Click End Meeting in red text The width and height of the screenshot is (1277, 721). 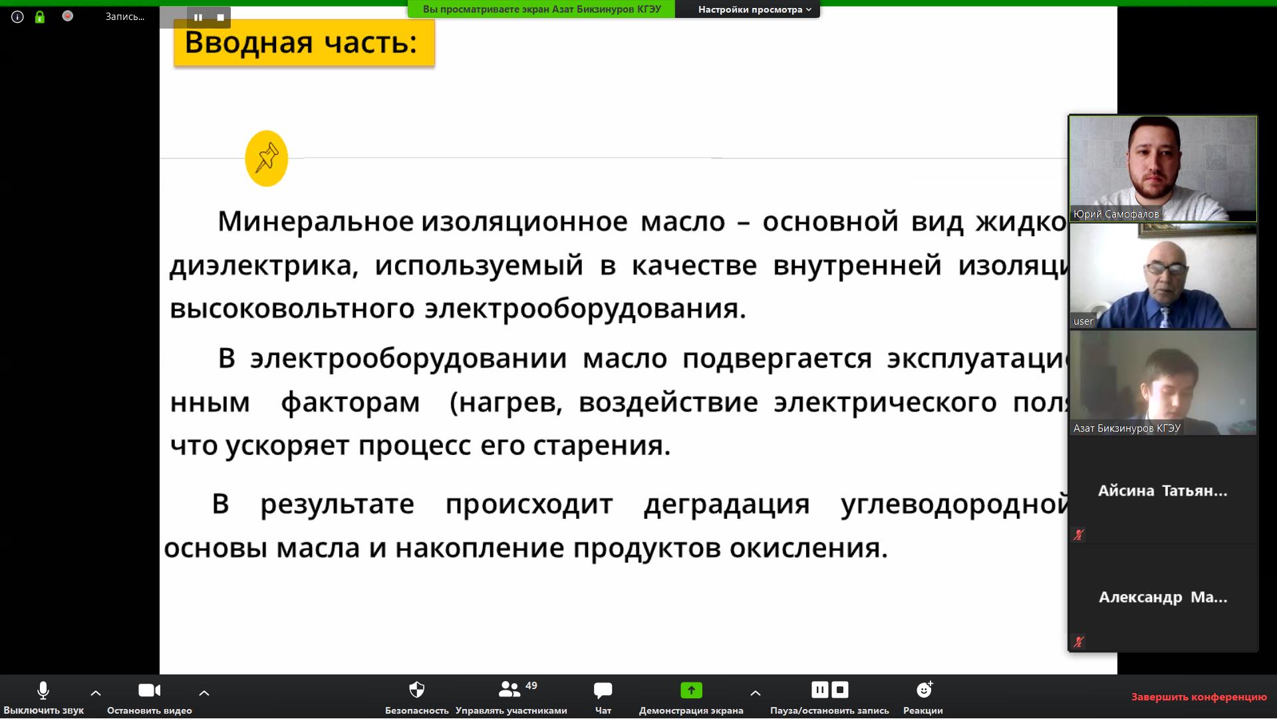(x=1199, y=697)
